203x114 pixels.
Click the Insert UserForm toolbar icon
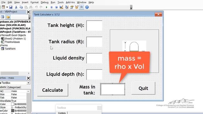click(x=3, y=7)
